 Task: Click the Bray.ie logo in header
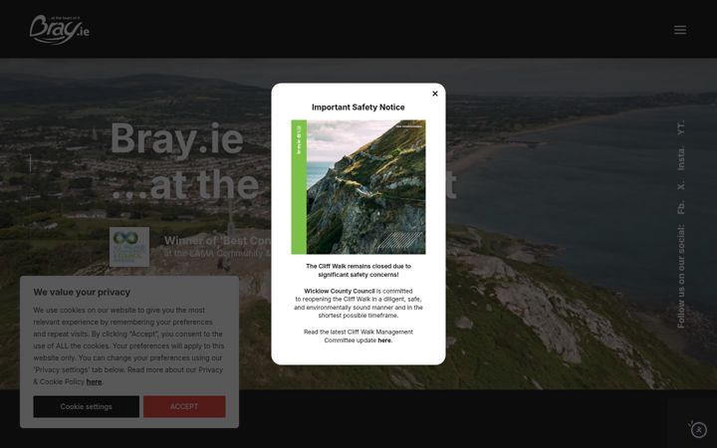tap(60, 30)
